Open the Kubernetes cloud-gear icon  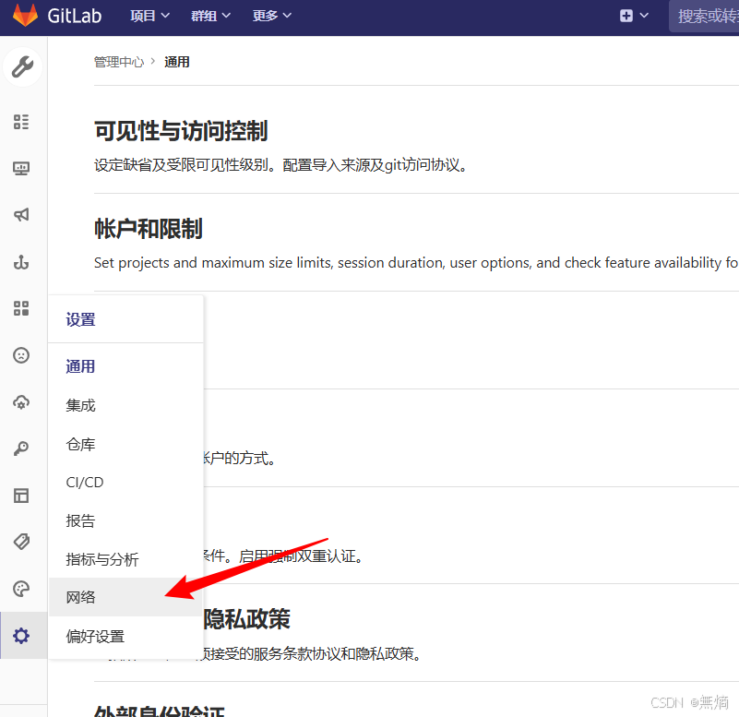[21, 402]
